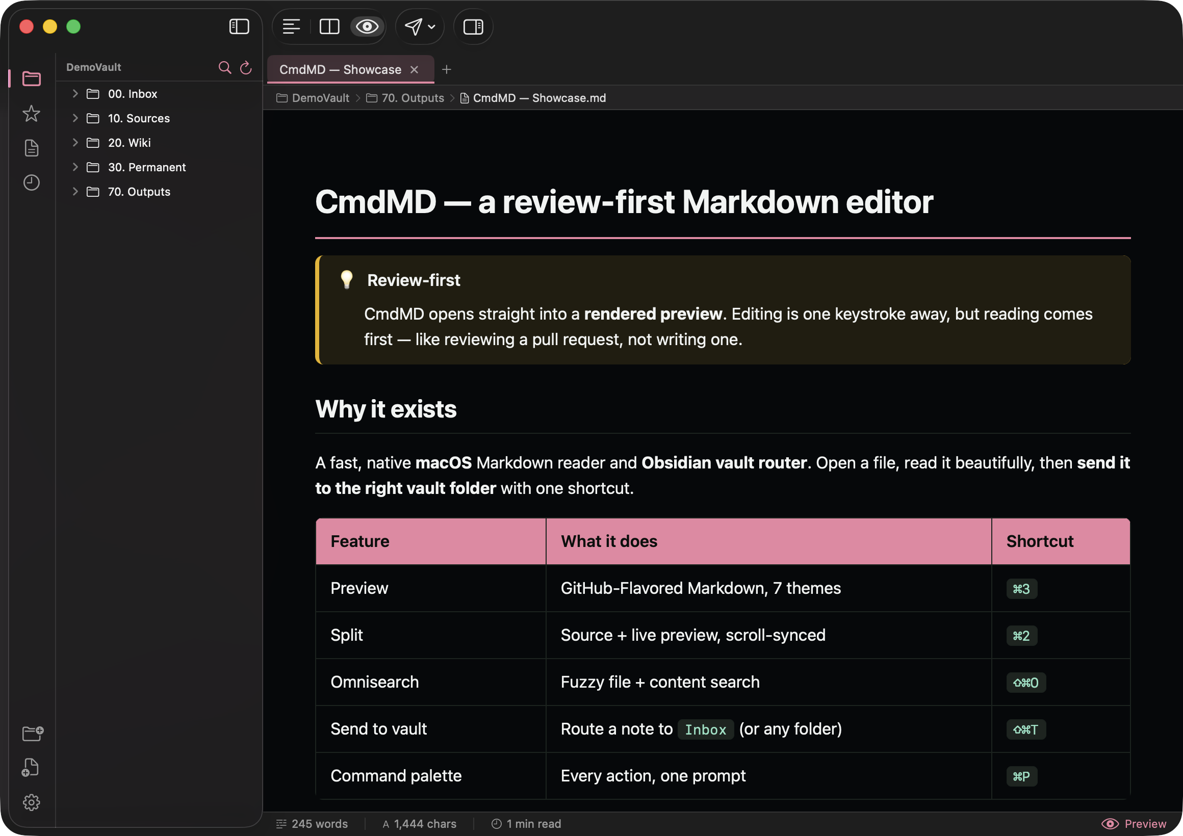The width and height of the screenshot is (1183, 836).
Task: Open the favorites star sidebar icon
Action: click(32, 113)
